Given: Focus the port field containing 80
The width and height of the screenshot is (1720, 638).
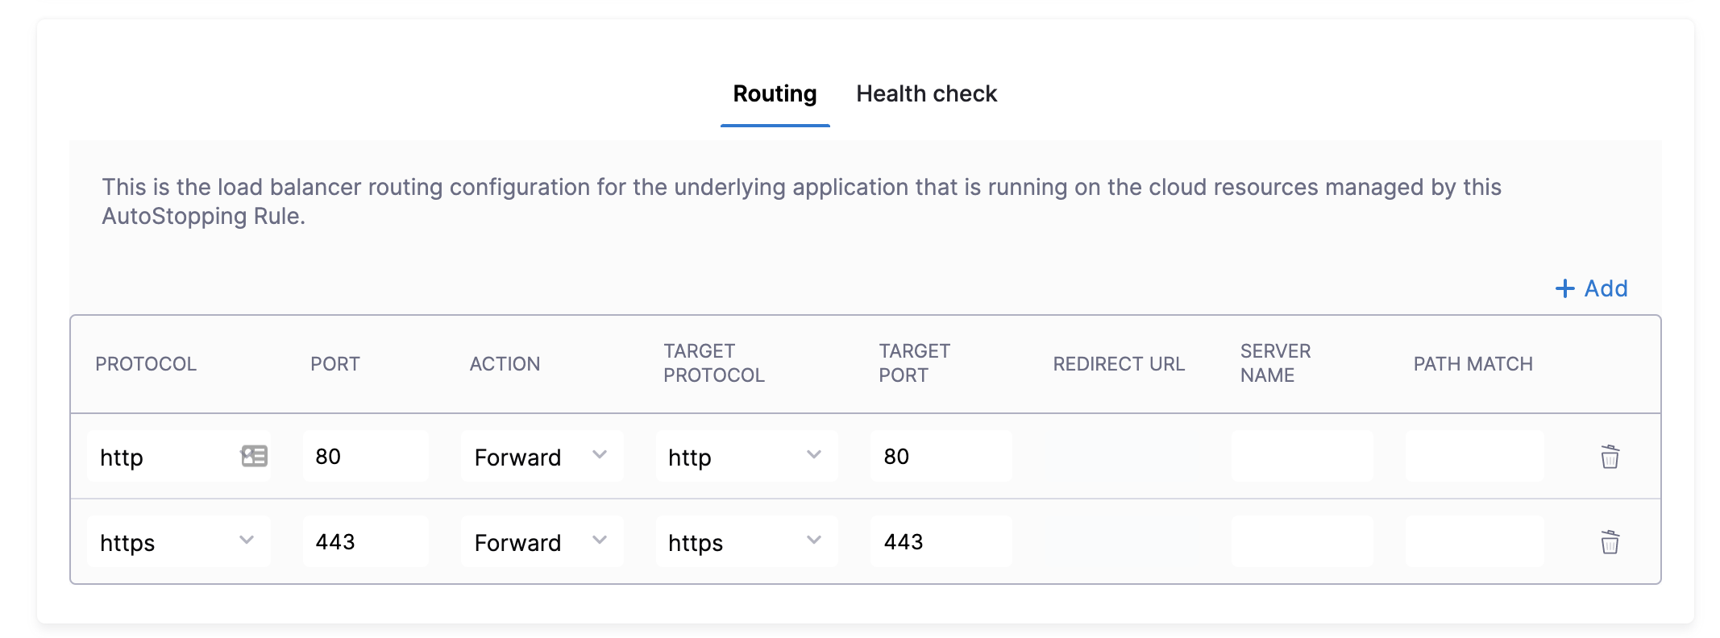Looking at the screenshot, I should (x=366, y=457).
